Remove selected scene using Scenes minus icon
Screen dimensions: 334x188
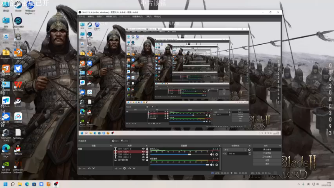84,168
